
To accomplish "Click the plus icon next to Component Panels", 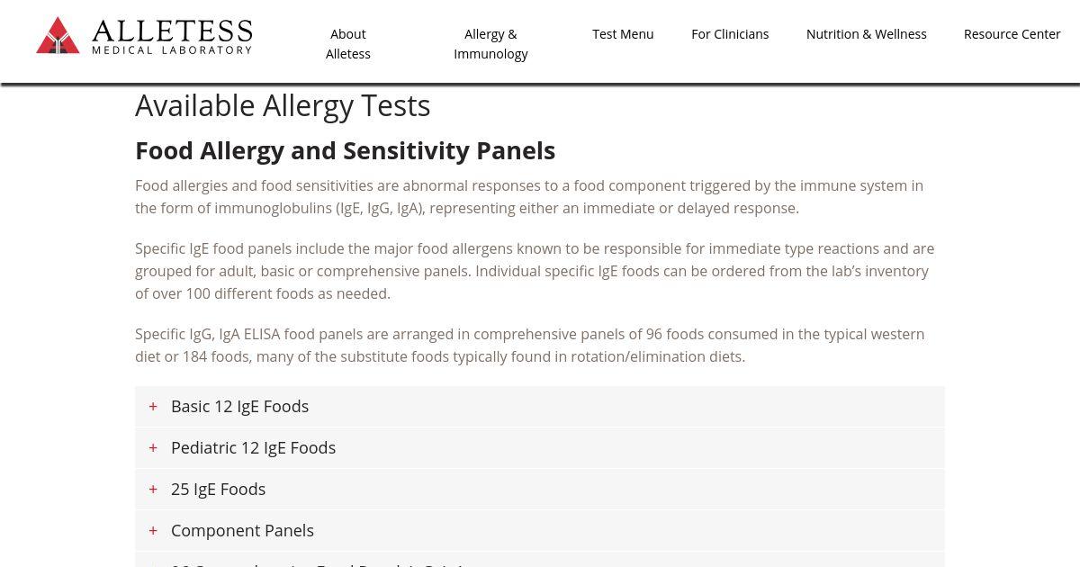I will point(153,531).
